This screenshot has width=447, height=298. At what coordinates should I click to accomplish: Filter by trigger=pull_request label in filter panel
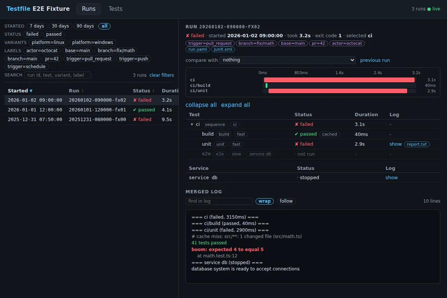coord(89,59)
